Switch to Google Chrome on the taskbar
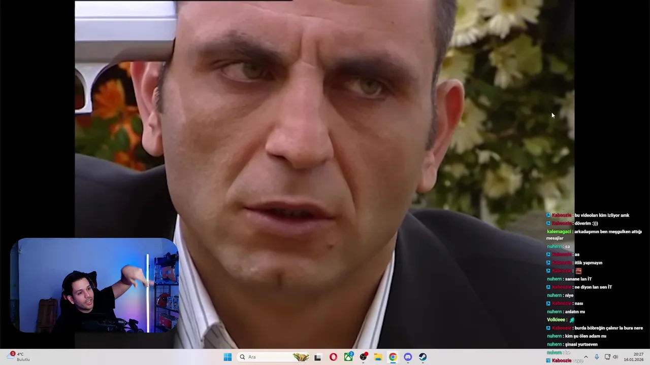The width and height of the screenshot is (650, 365). tap(393, 357)
